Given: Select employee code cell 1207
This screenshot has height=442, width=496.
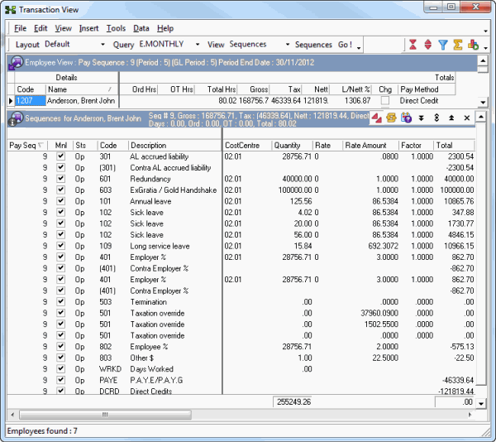Looking at the screenshot, I should (31, 101).
